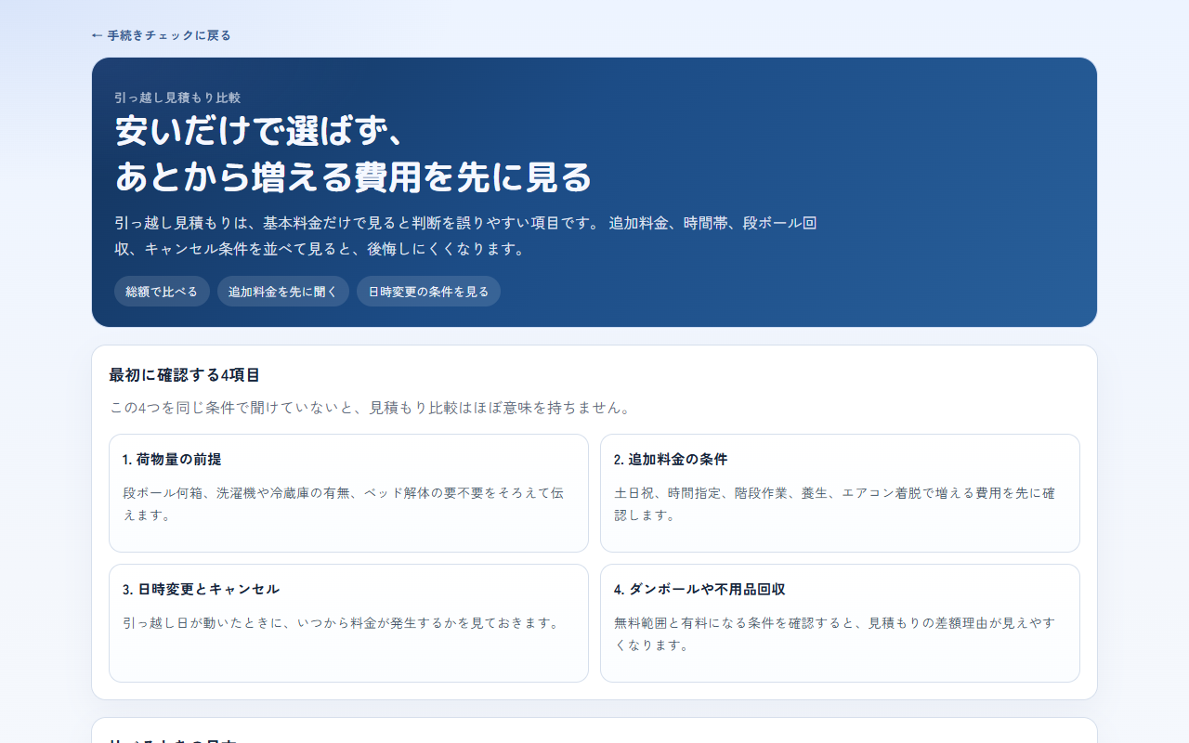Select the 総額で比べる chip

(x=162, y=291)
